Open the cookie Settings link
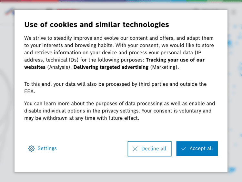The width and height of the screenshot is (242, 182). click(47, 148)
